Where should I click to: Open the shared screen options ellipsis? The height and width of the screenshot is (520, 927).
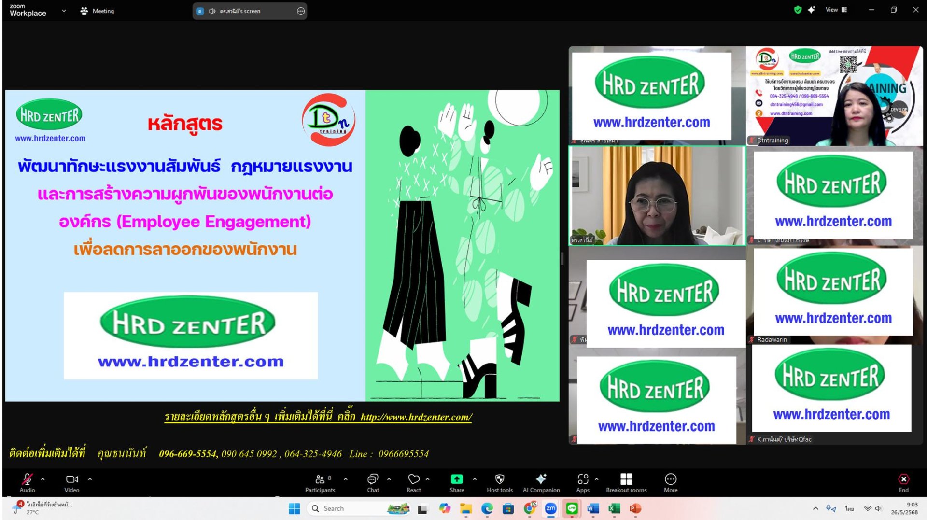pyautogui.click(x=301, y=11)
